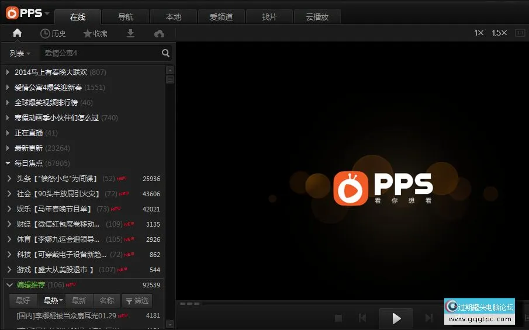
Task: Expand 体育 李娜 item
Action: click(9, 239)
